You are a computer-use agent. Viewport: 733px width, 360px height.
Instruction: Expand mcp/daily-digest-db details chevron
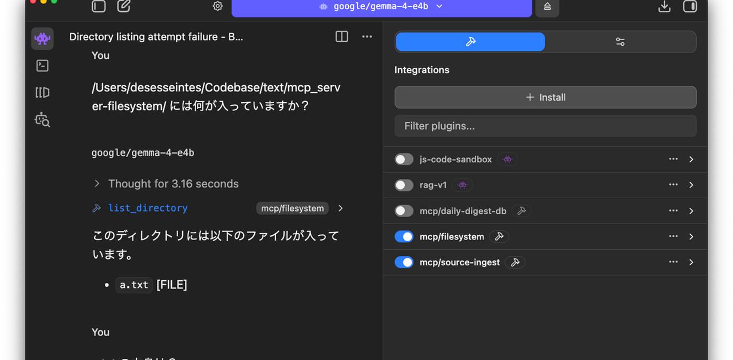click(x=691, y=211)
